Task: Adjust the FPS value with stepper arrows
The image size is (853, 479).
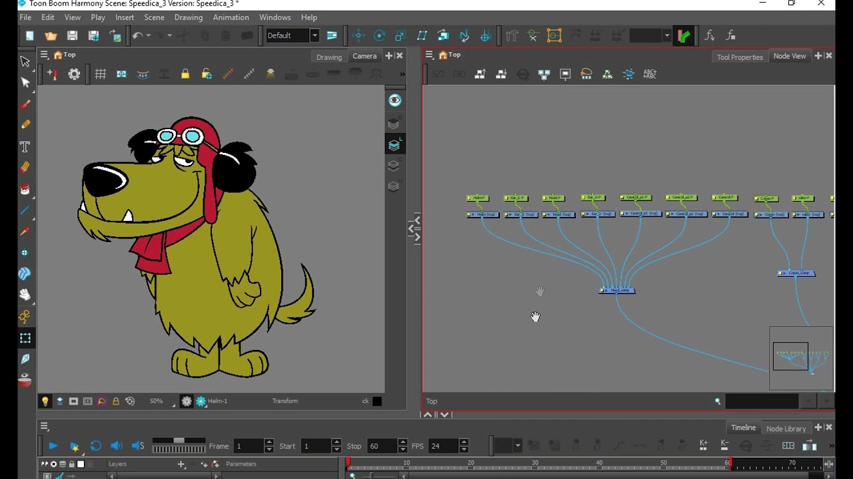Action: (463, 446)
